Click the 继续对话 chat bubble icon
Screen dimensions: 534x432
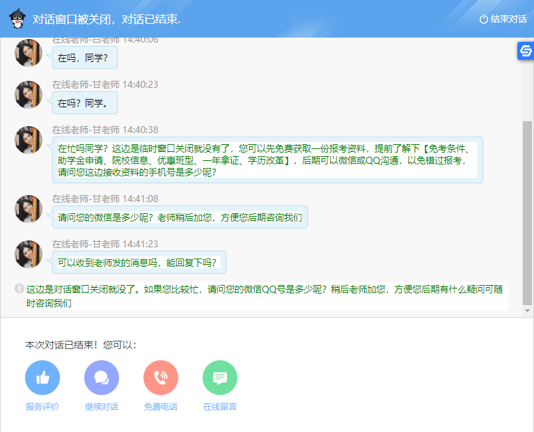[x=102, y=378]
